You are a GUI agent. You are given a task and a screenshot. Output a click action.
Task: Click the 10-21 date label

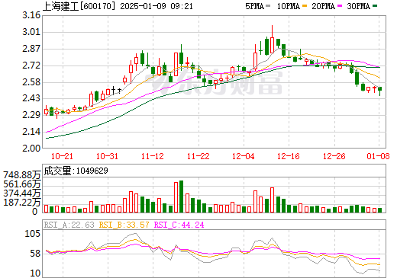click(62, 156)
